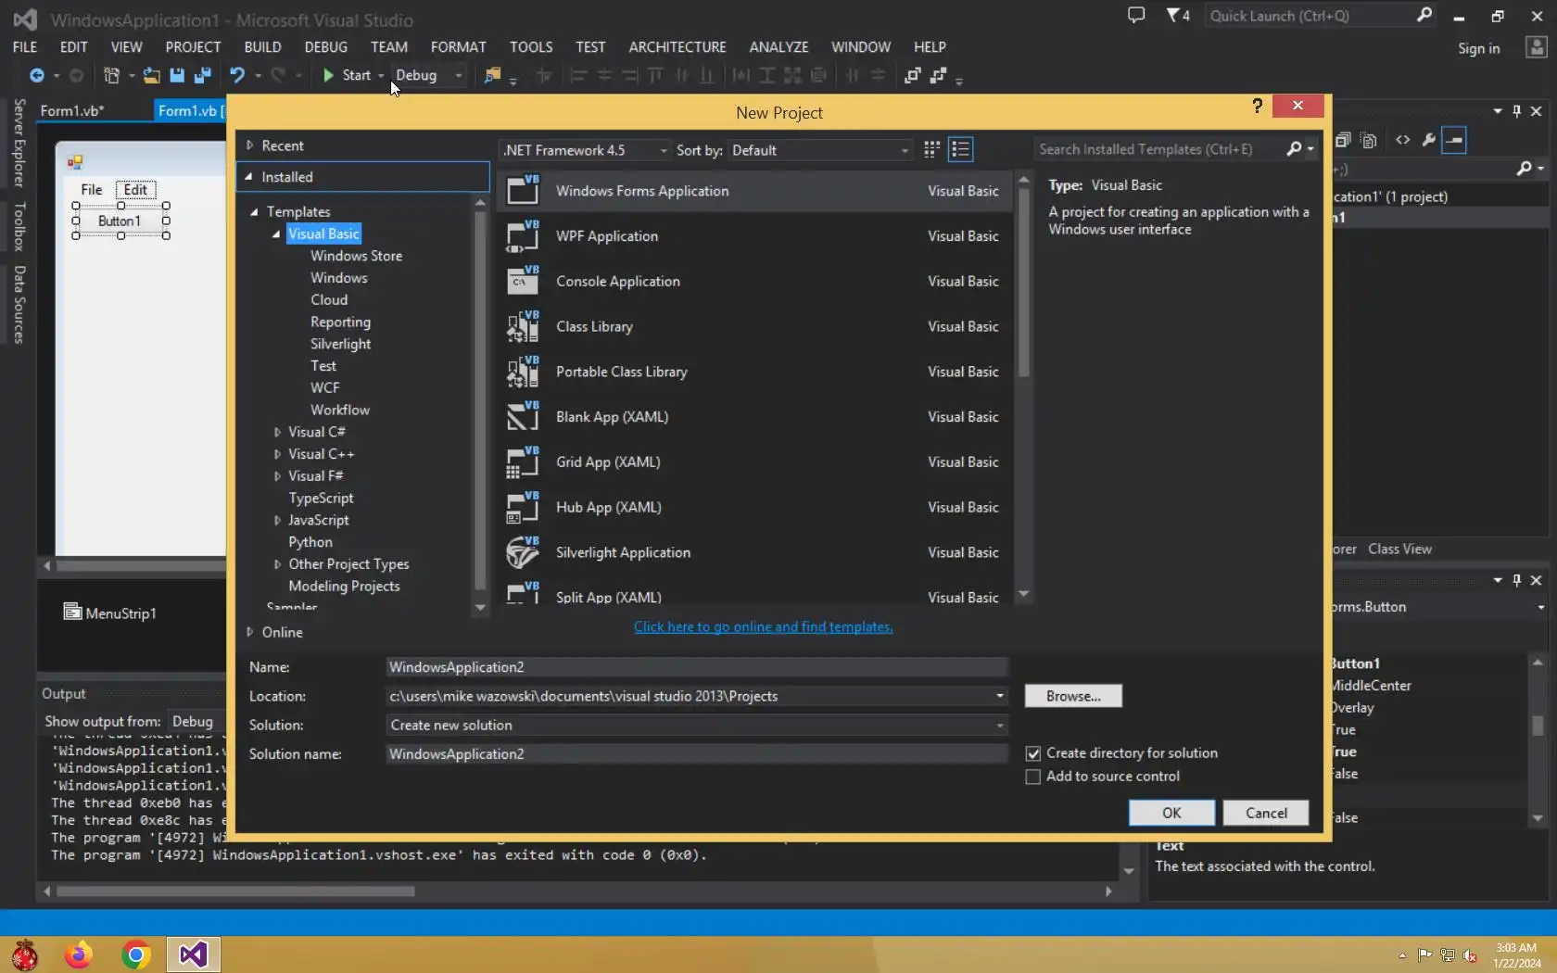Click OK to create the project
Screen dimensions: 1557x973
(1171, 813)
